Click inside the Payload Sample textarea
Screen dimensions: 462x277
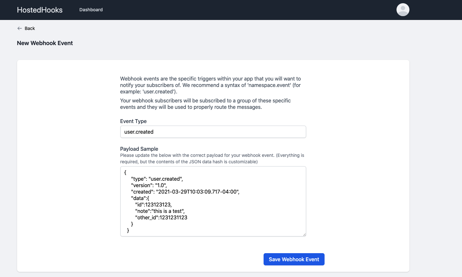click(213, 201)
